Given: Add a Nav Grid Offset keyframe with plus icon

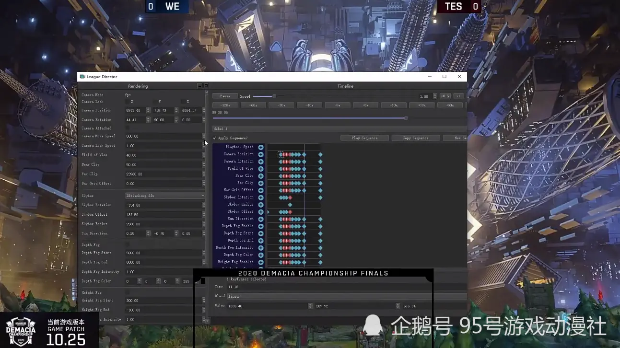Looking at the screenshot, I should click(x=261, y=190).
